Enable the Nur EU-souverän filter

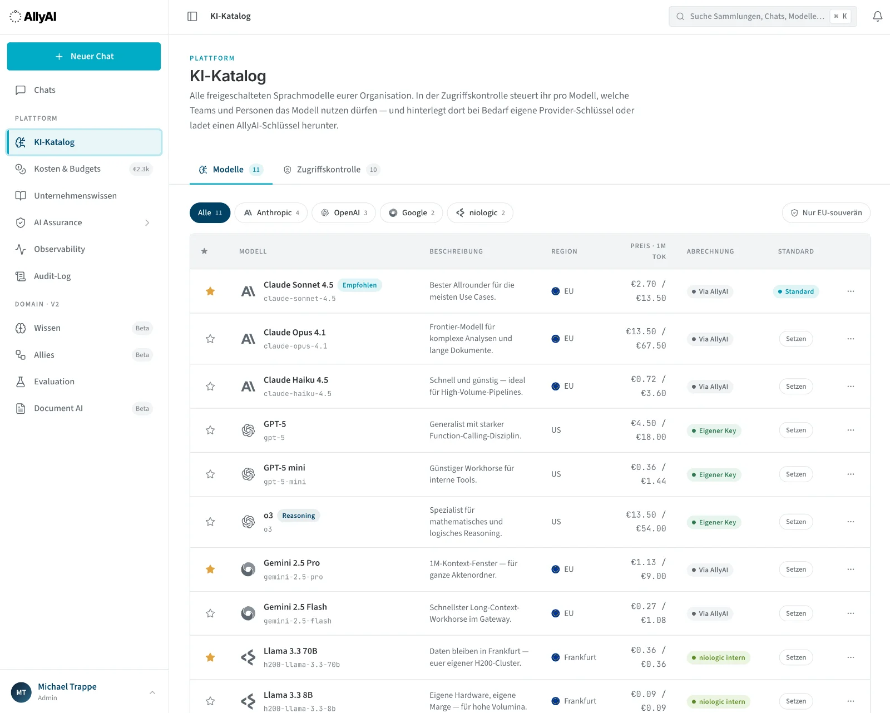(x=826, y=213)
